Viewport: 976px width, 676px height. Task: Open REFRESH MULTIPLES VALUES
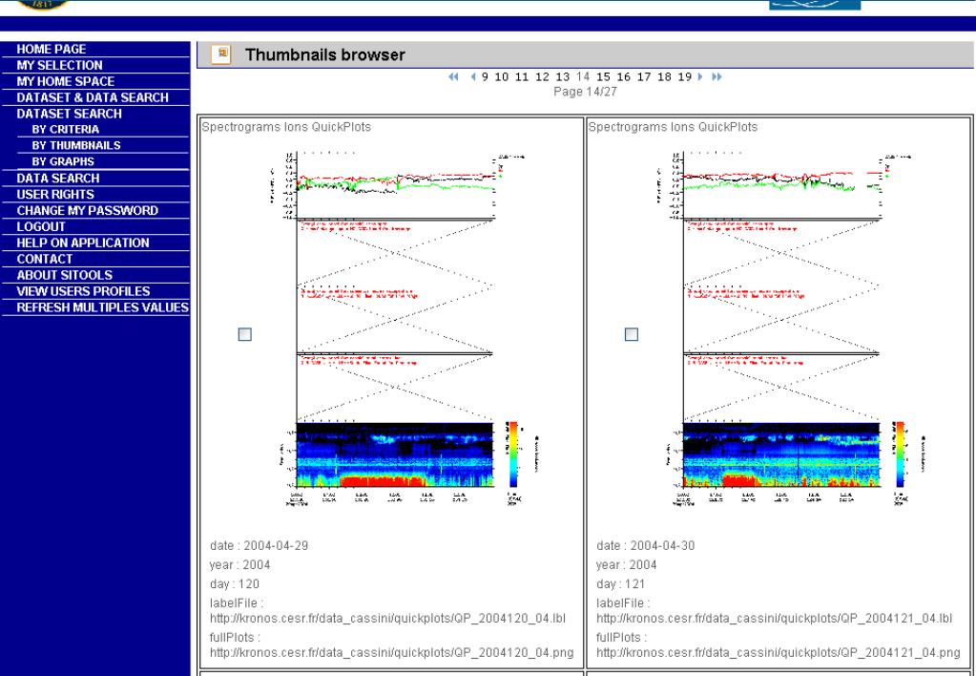click(103, 307)
